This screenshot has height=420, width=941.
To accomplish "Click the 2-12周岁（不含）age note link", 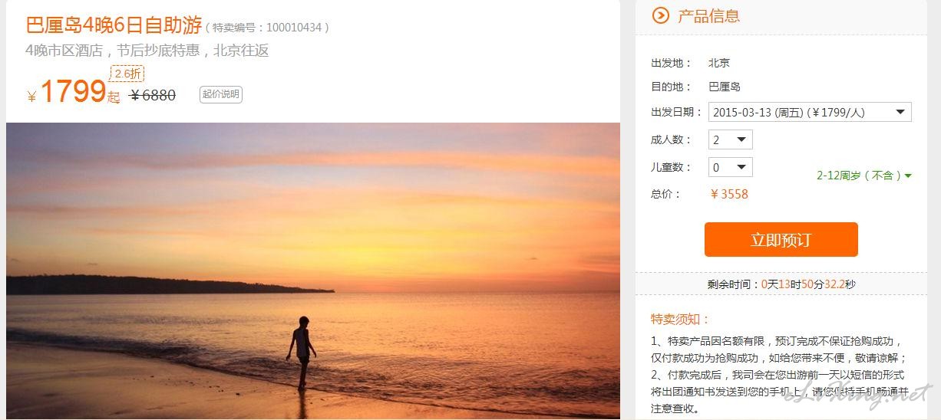I will 860,176.
